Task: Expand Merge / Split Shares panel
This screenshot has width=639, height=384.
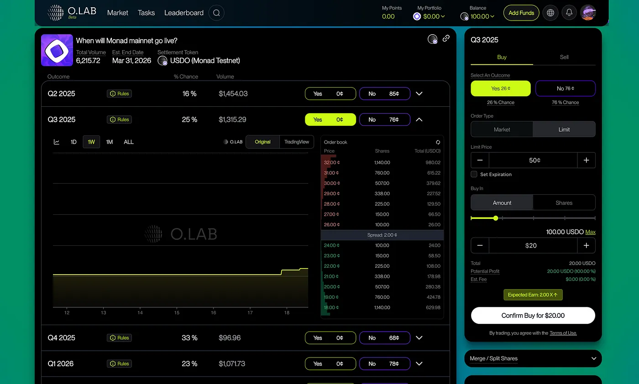Action: pyautogui.click(x=593, y=358)
